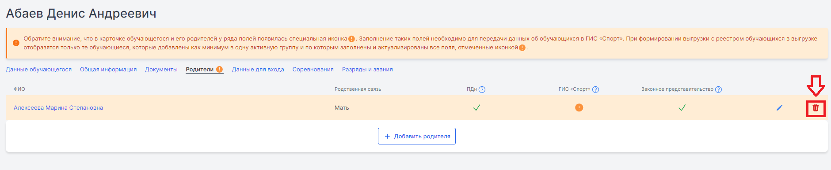The height and width of the screenshot is (170, 831).
Task: Click orange warning icon in ГИС «Спорт» column
Action: (x=579, y=107)
